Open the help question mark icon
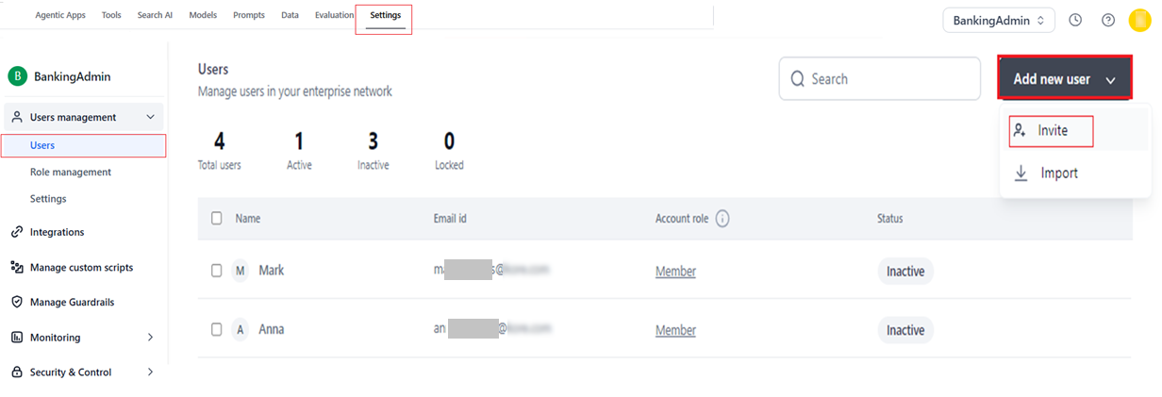This screenshot has height=397, width=1162. click(x=1108, y=20)
